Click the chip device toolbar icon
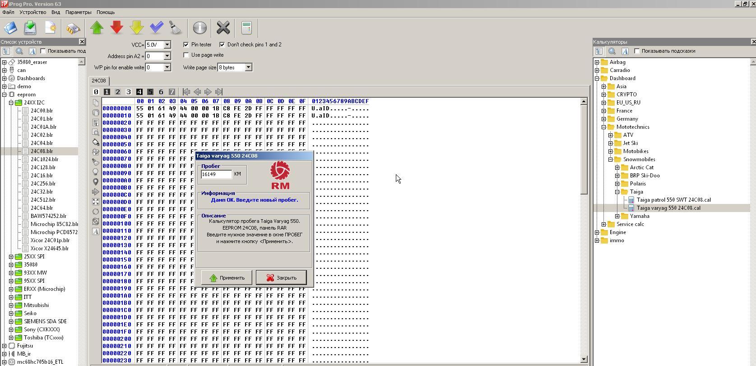Viewport: 756px width, 366px height. tap(73, 28)
